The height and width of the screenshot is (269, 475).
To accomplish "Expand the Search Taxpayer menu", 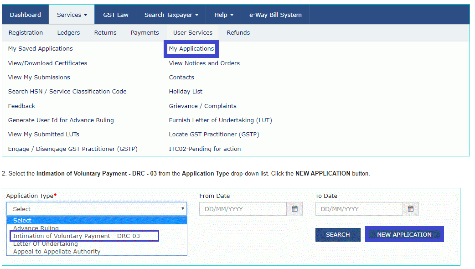I will pos(171,15).
